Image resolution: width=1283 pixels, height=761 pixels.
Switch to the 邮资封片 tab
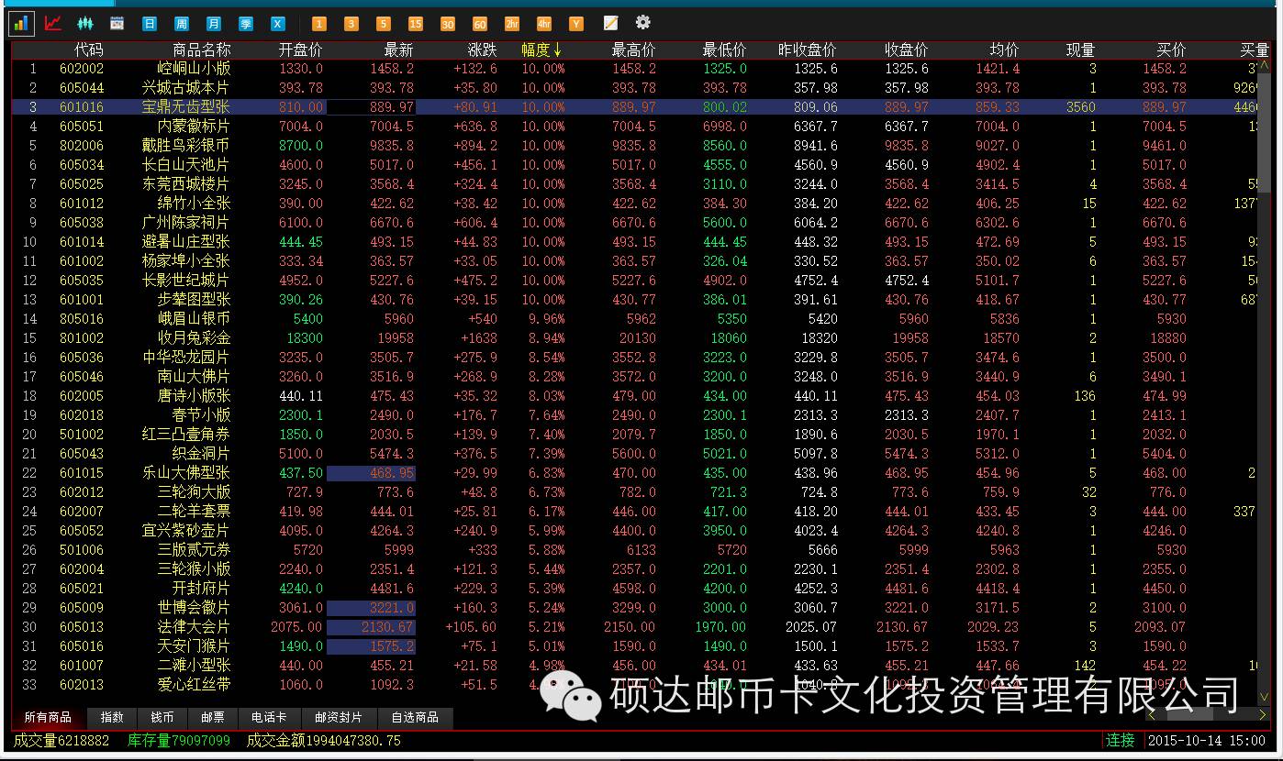tap(339, 718)
